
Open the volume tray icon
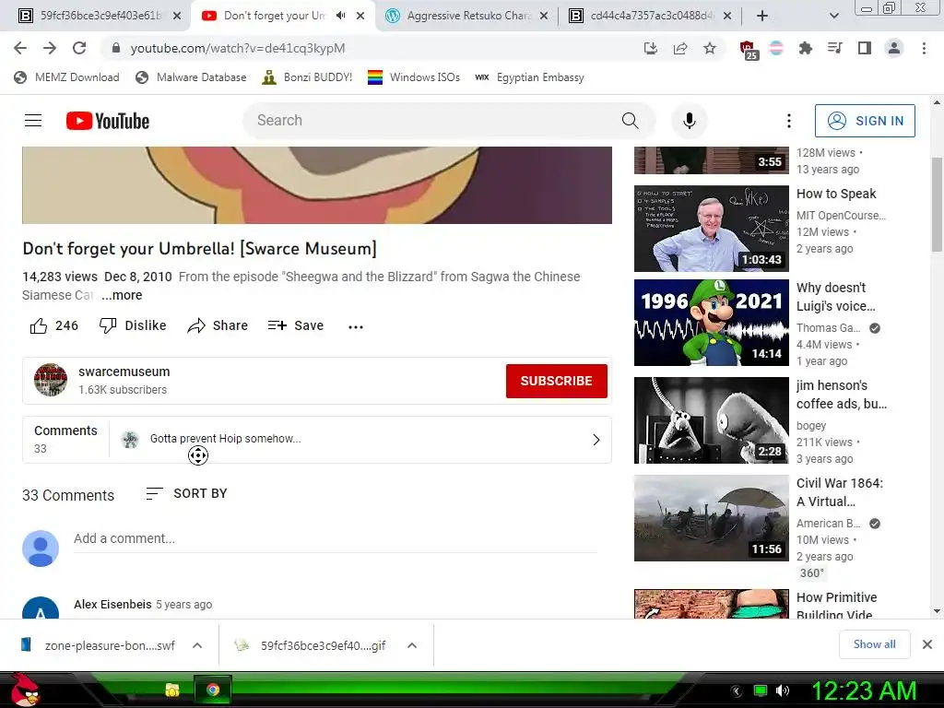click(x=783, y=690)
